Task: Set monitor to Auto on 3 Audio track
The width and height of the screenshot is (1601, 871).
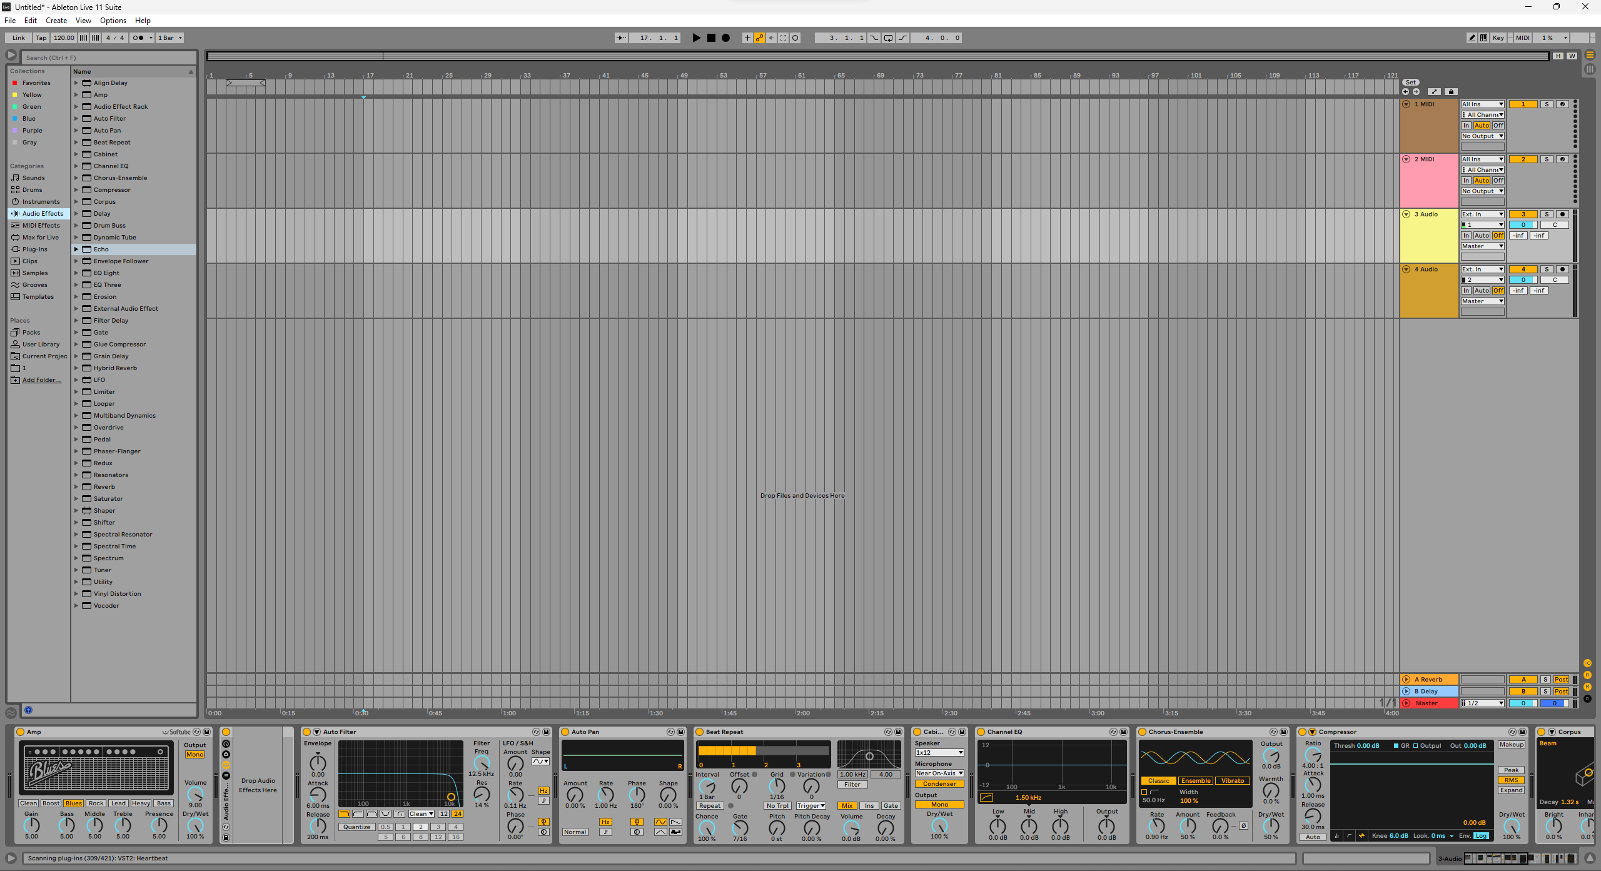Action: click(1482, 235)
